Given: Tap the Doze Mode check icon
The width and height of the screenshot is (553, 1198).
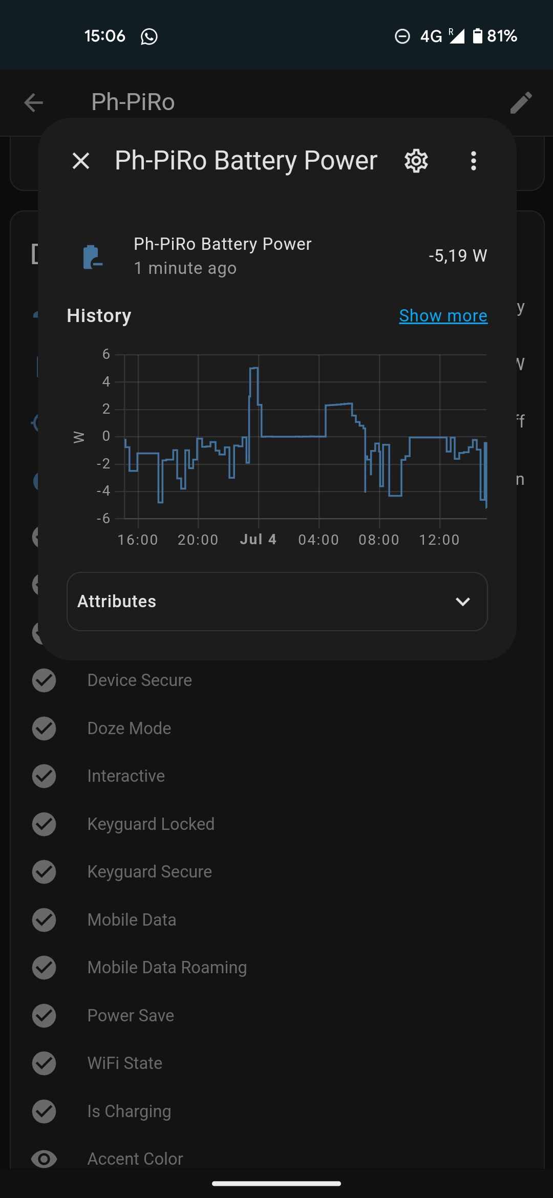Looking at the screenshot, I should 44,728.
